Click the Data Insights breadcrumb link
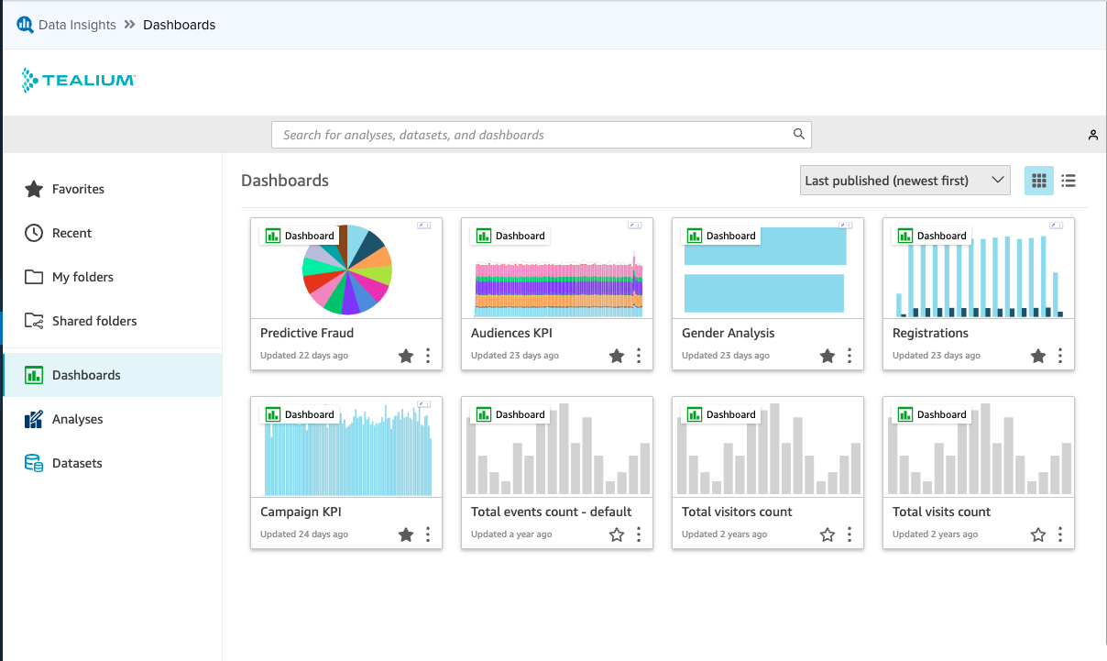1107x661 pixels. (77, 25)
